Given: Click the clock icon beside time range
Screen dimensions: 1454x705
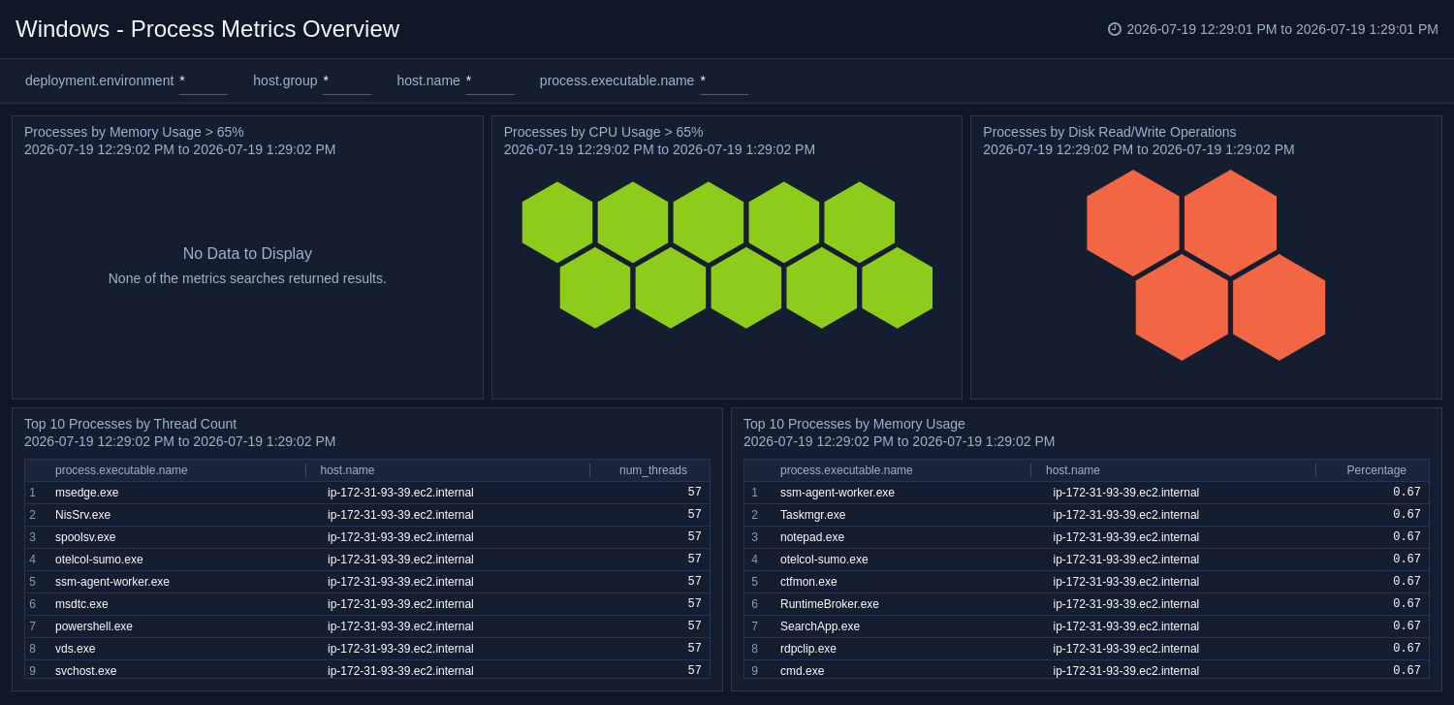Looking at the screenshot, I should point(1115,29).
